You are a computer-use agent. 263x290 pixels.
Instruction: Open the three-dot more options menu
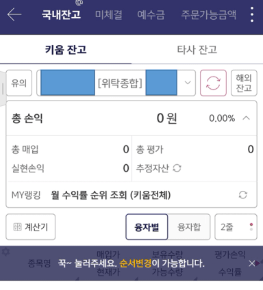coord(252,14)
